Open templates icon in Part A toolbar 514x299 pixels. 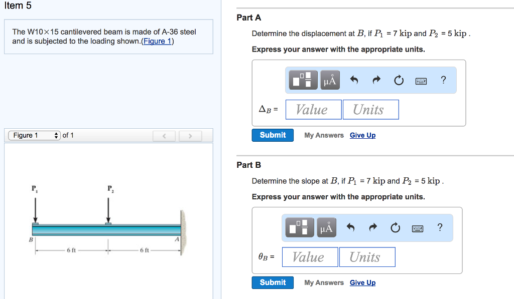point(303,80)
